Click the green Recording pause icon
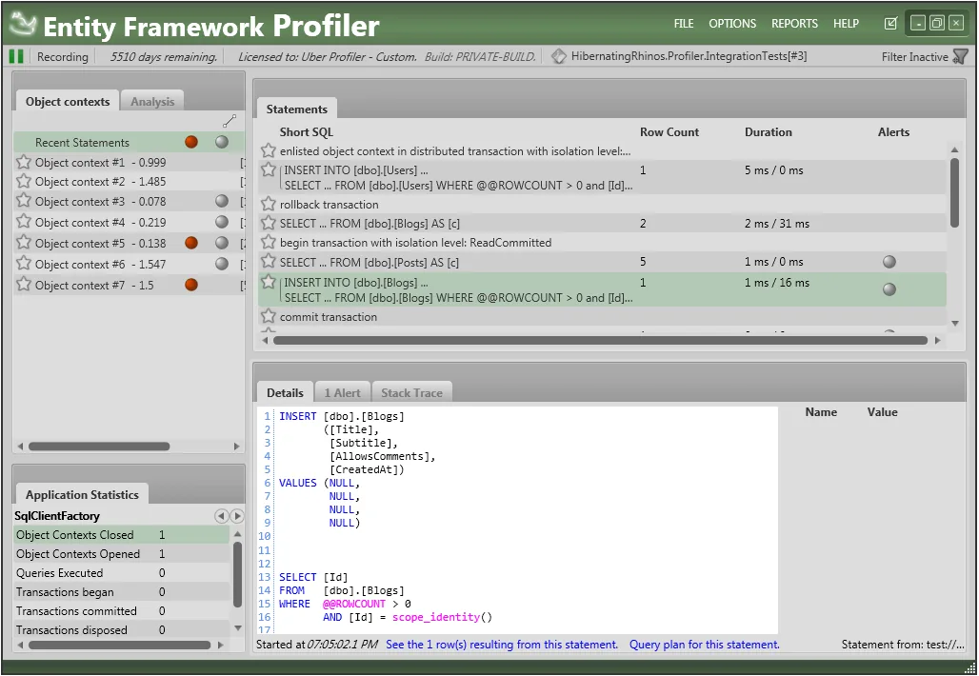This screenshot has height=676, width=979. [16, 56]
